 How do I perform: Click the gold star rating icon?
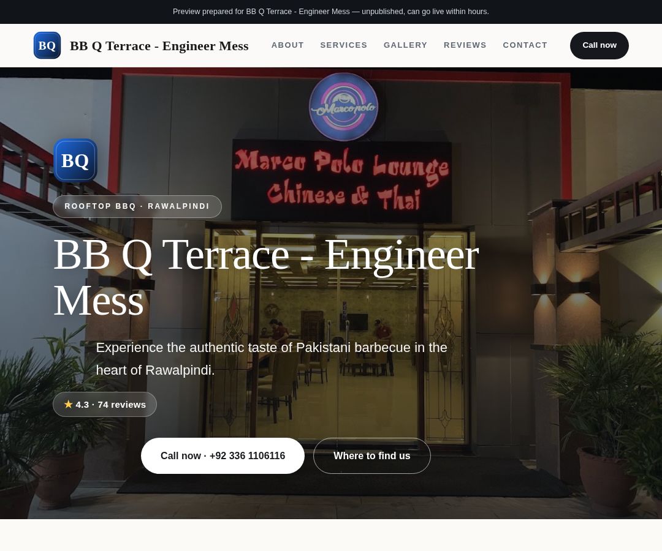pos(69,404)
